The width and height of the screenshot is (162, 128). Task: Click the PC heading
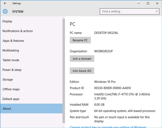tap(73, 24)
